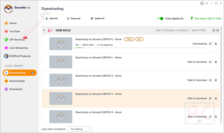The width and height of the screenshot is (224, 133).
Task: Click the 2BP0014 movie thumbnail
Action: (x=61, y=117)
